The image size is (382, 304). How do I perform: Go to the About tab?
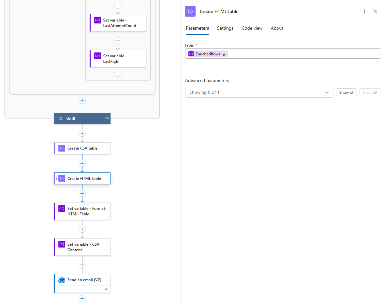point(277,28)
